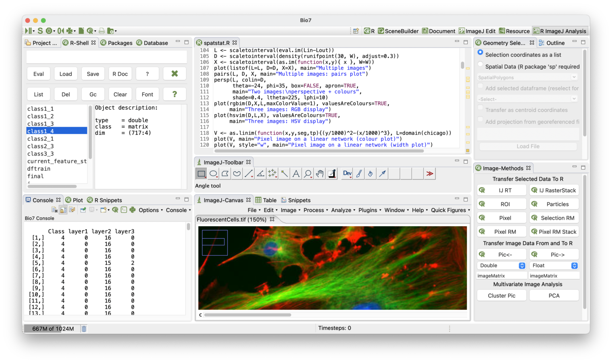
Task: Click the Cluster Pic button
Action: click(x=502, y=296)
